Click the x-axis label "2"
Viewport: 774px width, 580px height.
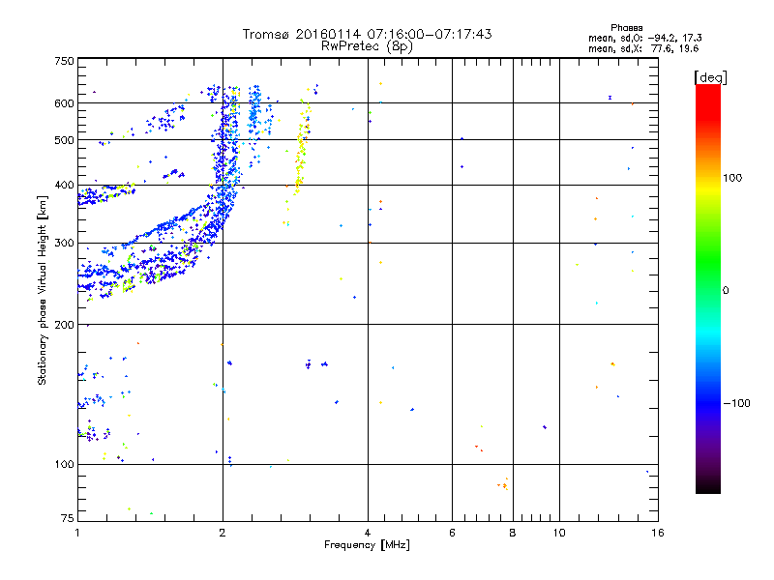[x=223, y=533]
